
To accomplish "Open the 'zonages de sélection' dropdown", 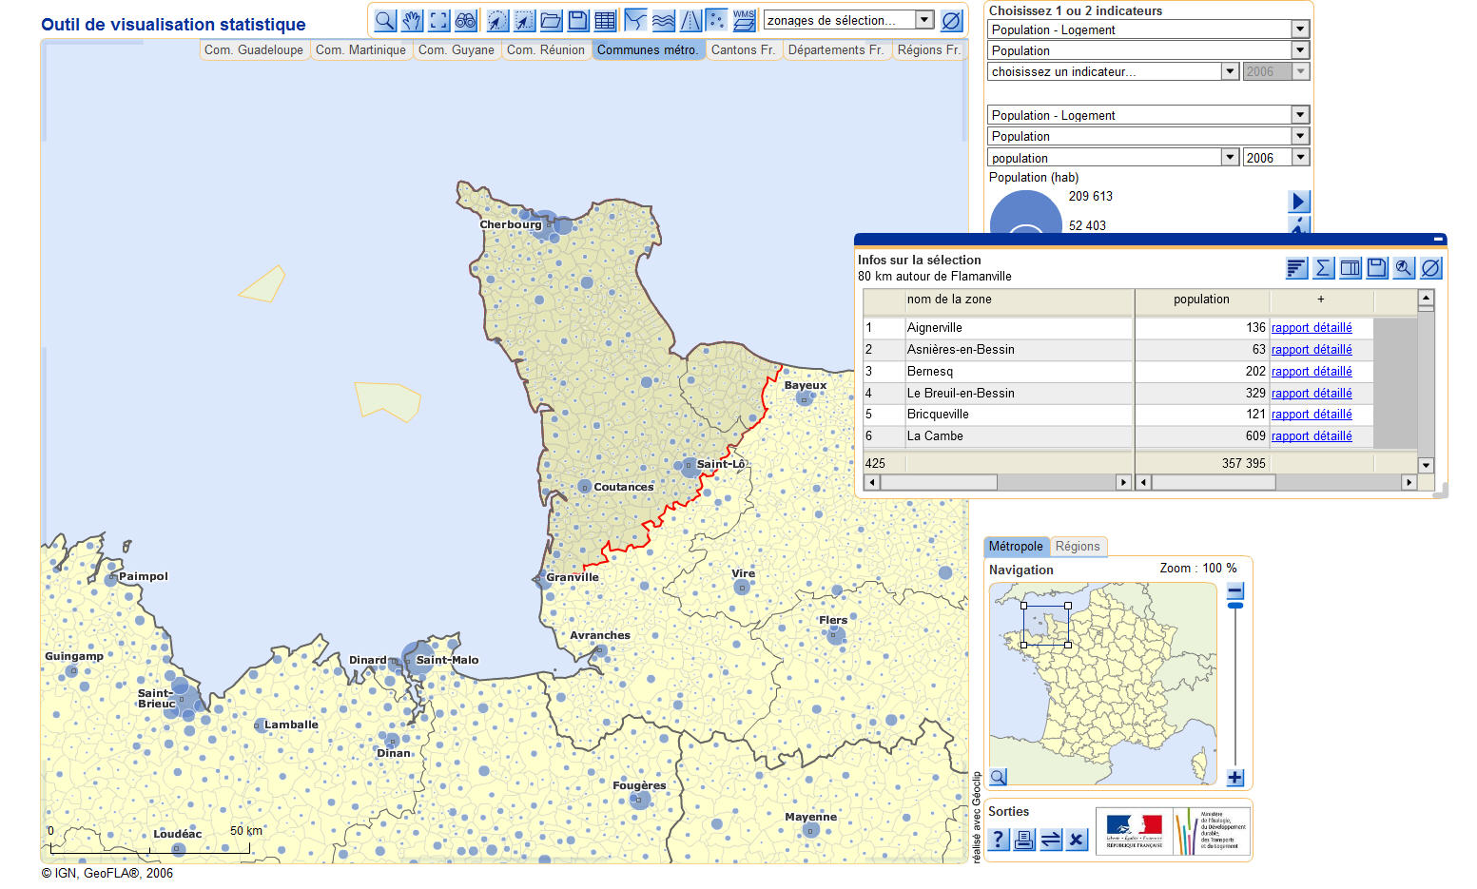I will click(x=923, y=20).
